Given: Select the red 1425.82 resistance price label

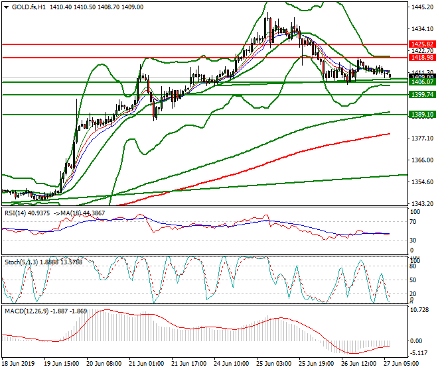Looking at the screenshot, I should 422,44.
